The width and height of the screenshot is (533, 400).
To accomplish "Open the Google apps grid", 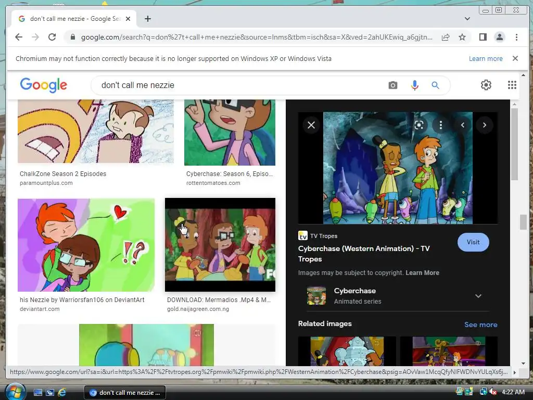I will click(x=512, y=85).
